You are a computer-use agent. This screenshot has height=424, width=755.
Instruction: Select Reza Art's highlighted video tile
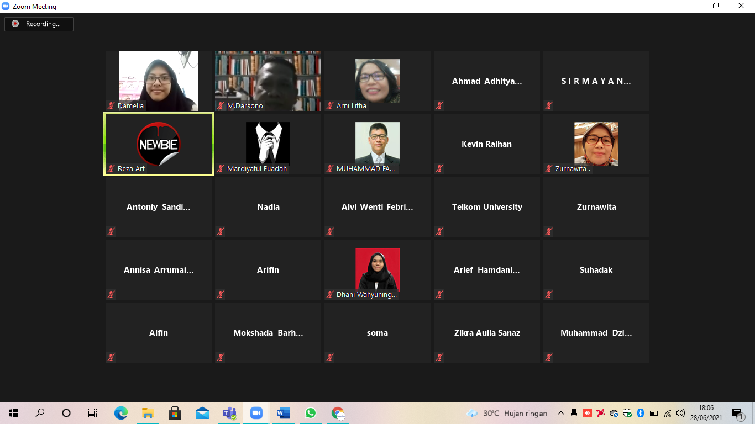(159, 144)
